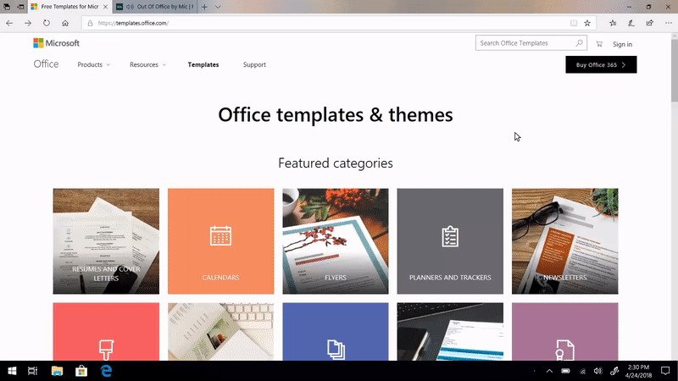
Task: Click the volume speaker tray icon
Action: (598, 371)
